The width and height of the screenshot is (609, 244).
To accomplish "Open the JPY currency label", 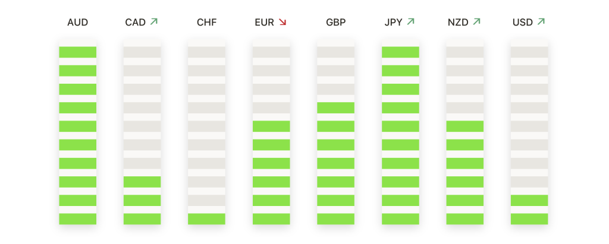I will 393,23.
